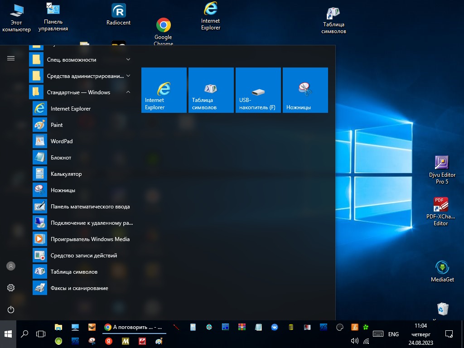Open the yellow M icon on the taskbar
The width and height of the screenshot is (464, 348).
click(x=126, y=341)
